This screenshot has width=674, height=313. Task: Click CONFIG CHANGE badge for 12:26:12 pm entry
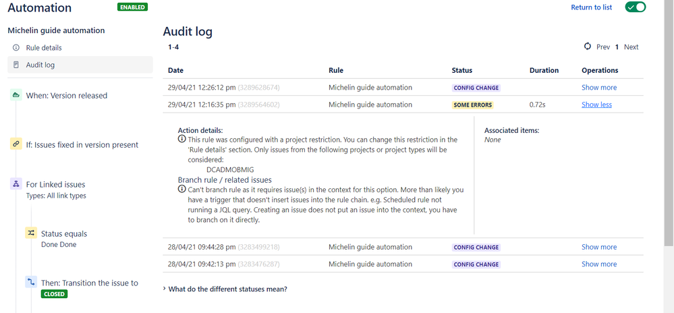click(x=476, y=88)
